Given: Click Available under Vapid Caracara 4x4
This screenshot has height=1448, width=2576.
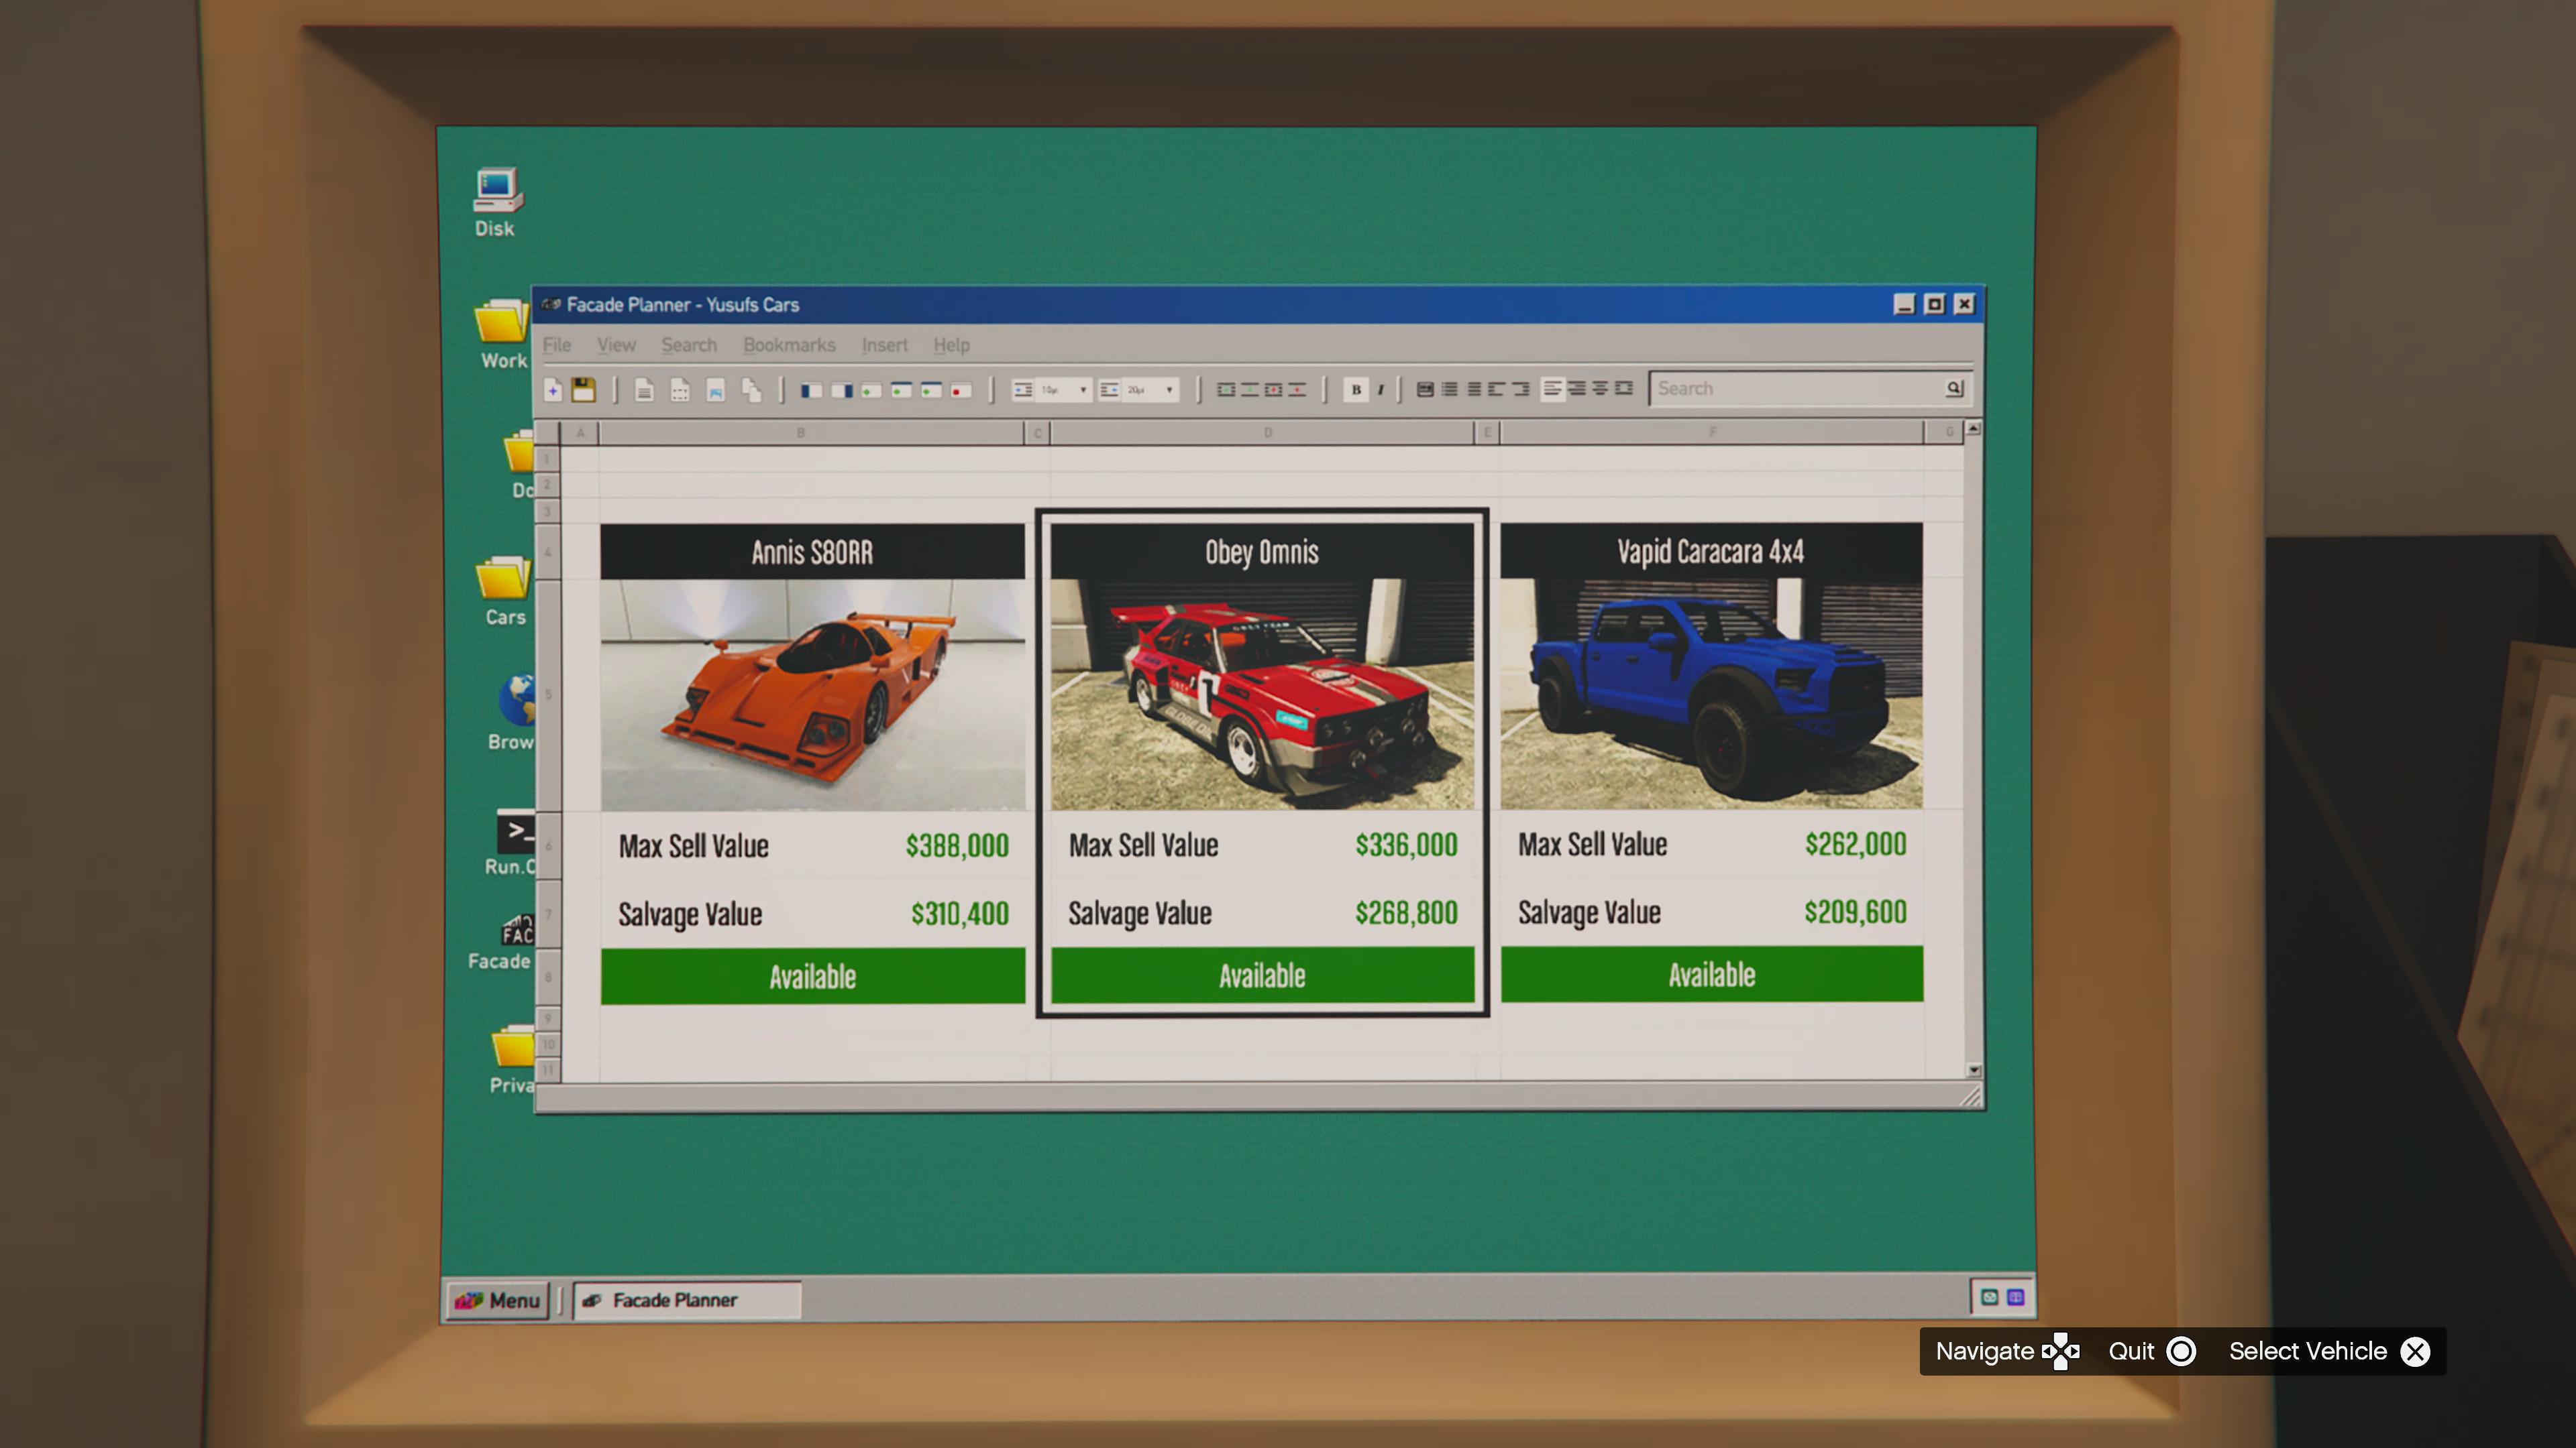Looking at the screenshot, I should point(1711,974).
